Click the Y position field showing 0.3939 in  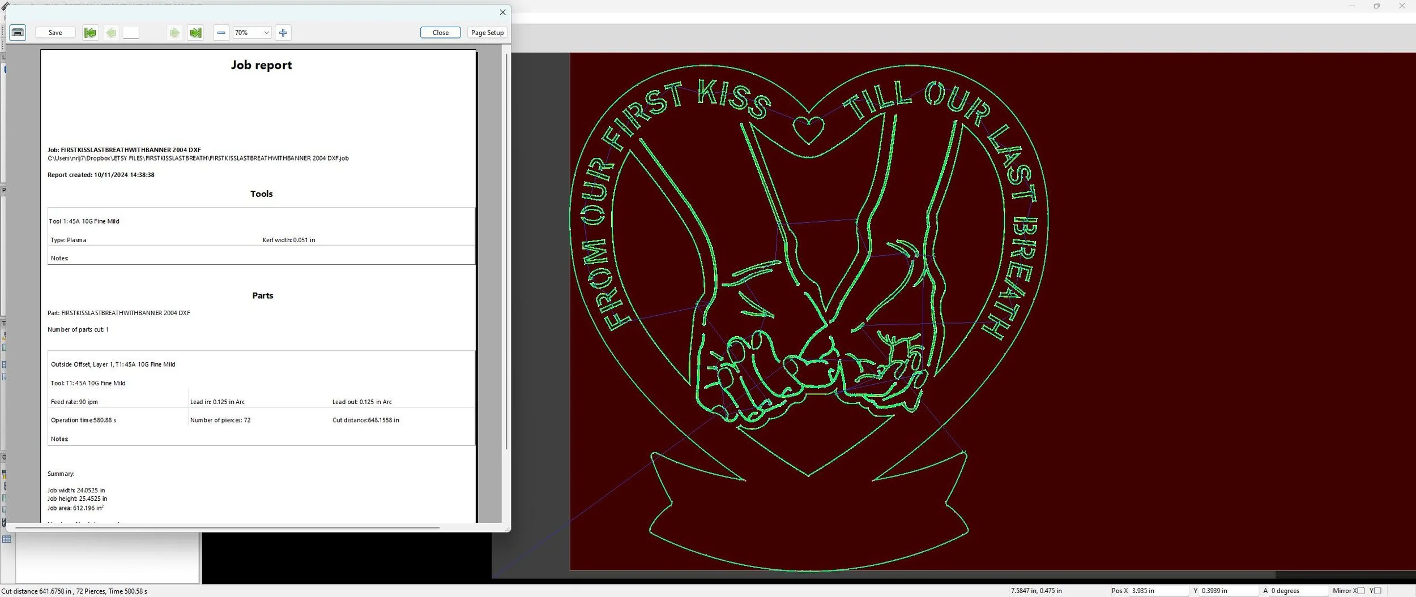tap(1229, 591)
